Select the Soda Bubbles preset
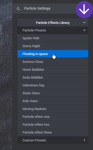The image size is (93, 150). pyautogui.click(x=53, y=77)
